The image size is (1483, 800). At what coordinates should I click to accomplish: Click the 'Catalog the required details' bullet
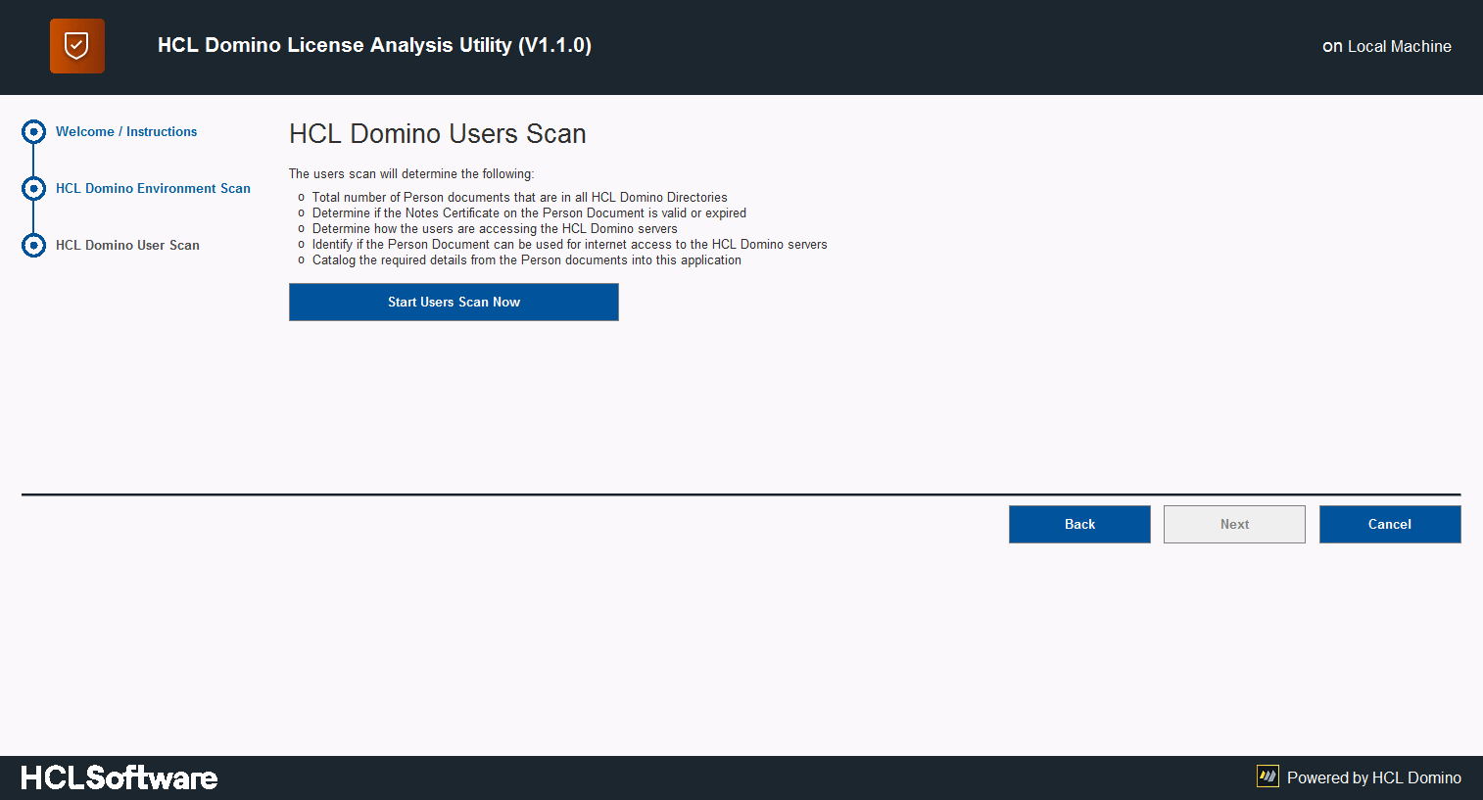click(x=526, y=259)
